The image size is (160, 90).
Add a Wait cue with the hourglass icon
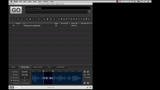[x=84, y=19]
